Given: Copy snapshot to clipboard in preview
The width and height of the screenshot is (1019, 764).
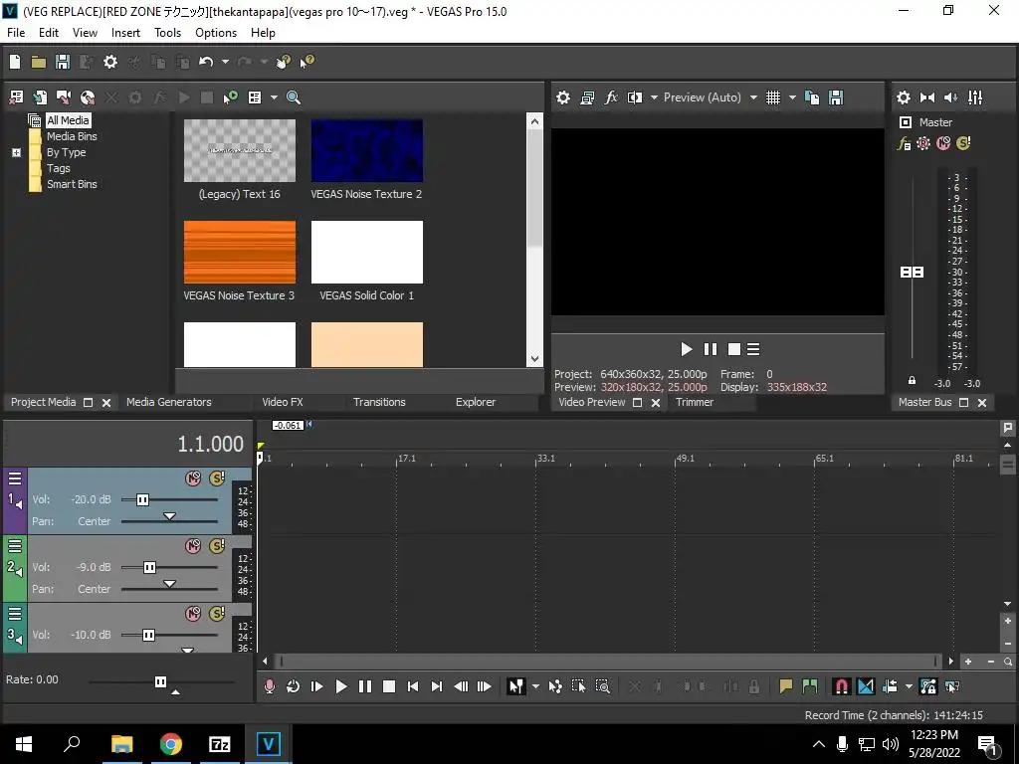Looking at the screenshot, I should (x=812, y=97).
